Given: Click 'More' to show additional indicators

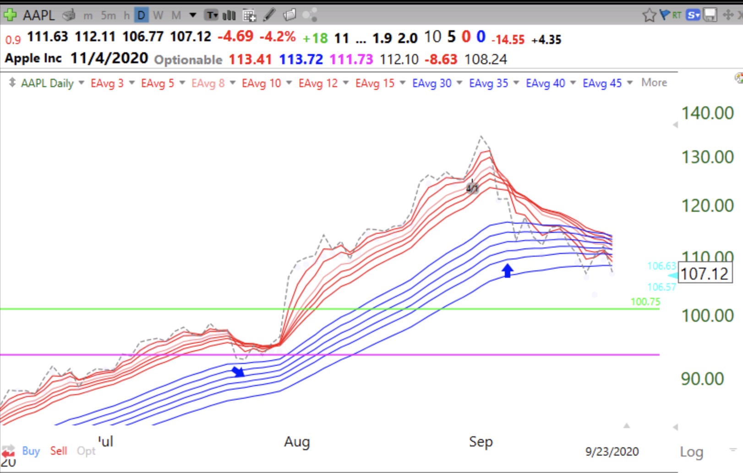Looking at the screenshot, I should (654, 82).
